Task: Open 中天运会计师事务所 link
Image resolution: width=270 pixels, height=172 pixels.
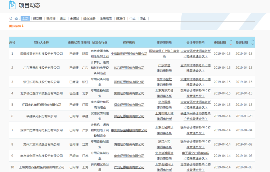Action: (195, 156)
